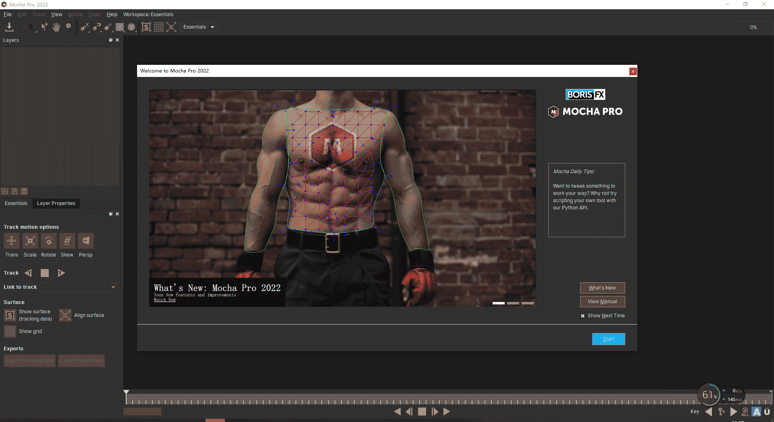Viewport: 774px width, 422px height.
Task: Undock the Layers panel
Action: pyautogui.click(x=111, y=40)
